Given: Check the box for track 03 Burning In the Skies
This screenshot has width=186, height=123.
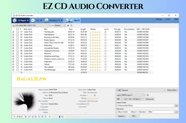Looking at the screenshot, I should (18, 37).
